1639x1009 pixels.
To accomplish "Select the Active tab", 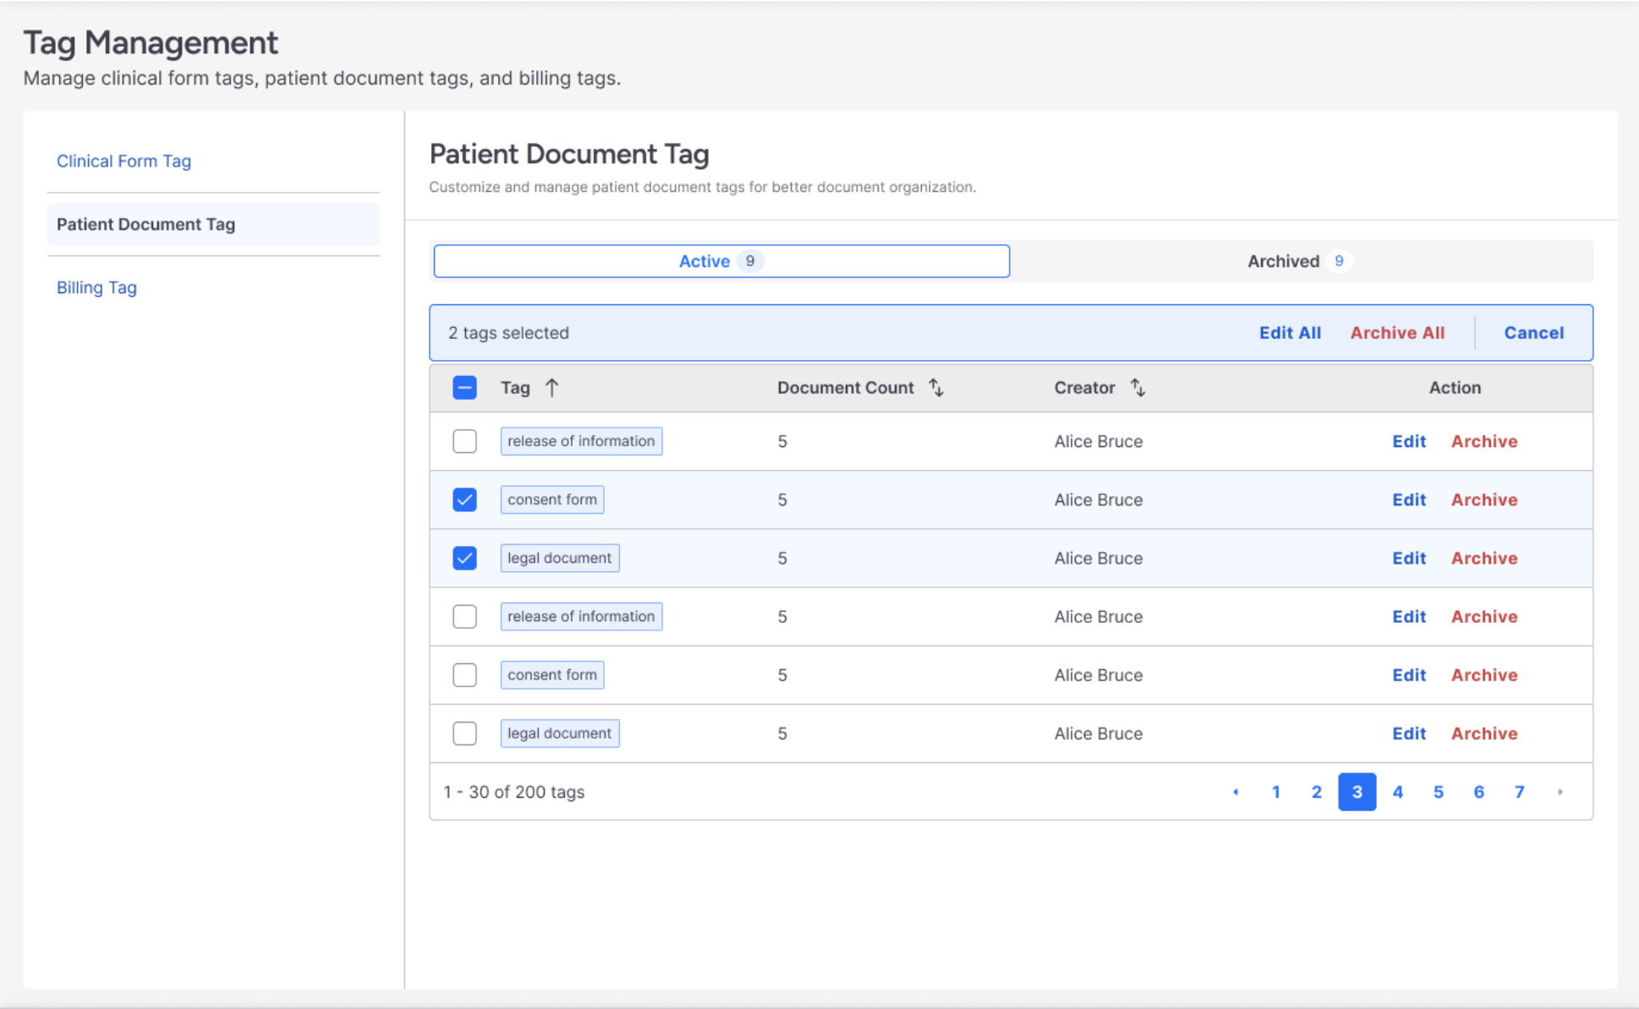I will [x=721, y=261].
